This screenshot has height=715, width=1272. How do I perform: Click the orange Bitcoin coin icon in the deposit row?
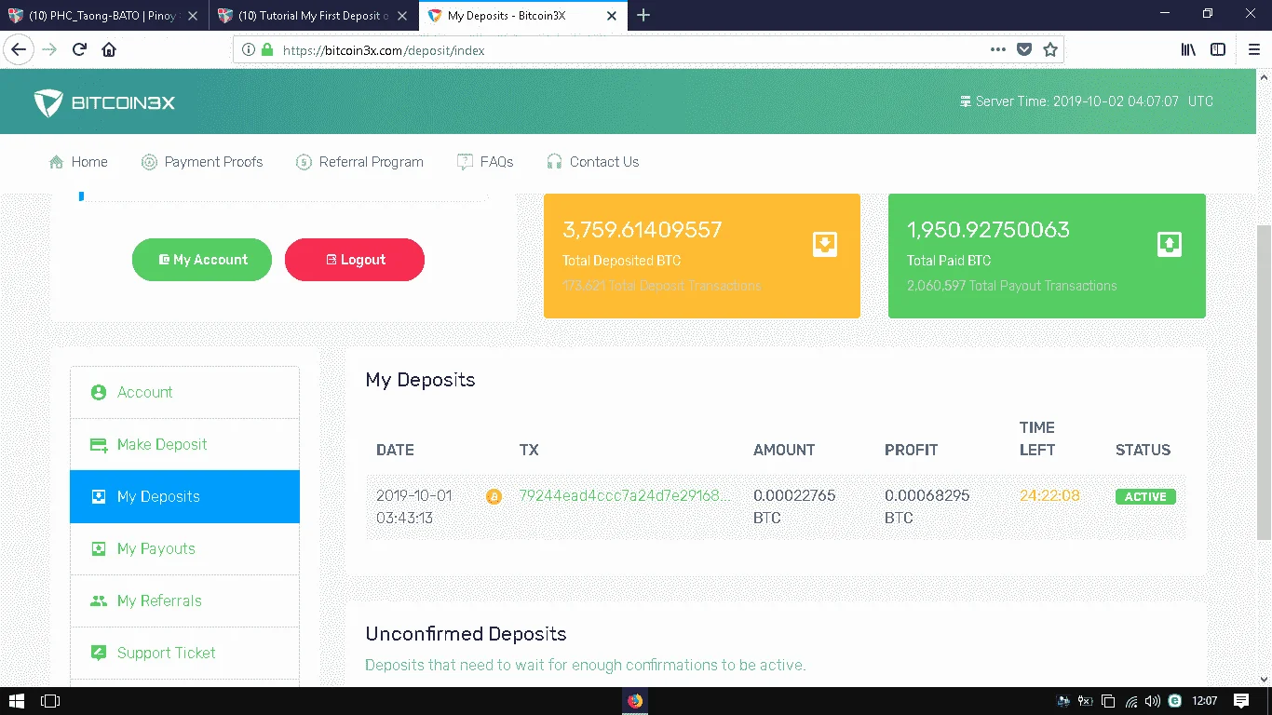pos(494,496)
